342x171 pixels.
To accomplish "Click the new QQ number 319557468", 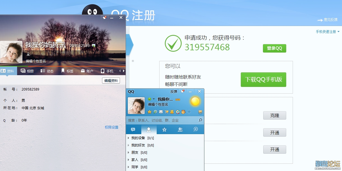I will click(x=207, y=47).
